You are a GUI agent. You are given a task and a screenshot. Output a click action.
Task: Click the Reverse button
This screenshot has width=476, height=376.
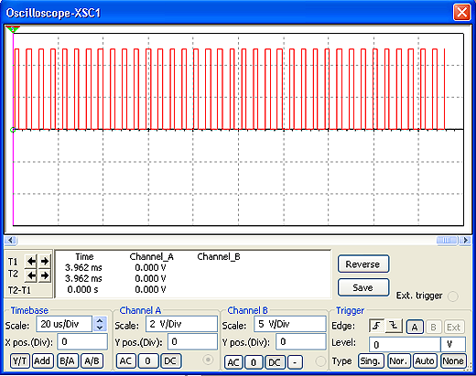tap(363, 264)
